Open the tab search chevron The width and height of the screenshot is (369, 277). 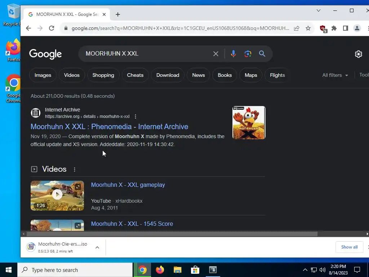click(319, 10)
